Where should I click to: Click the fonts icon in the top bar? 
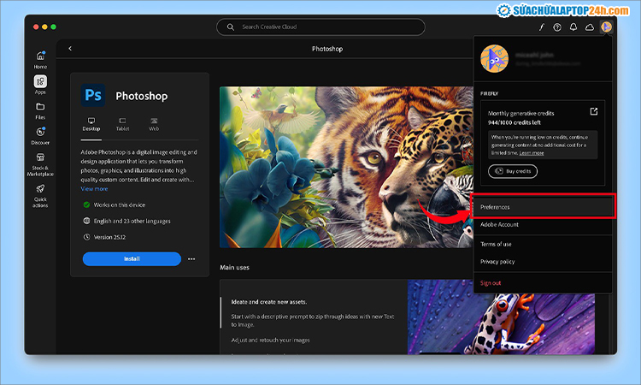click(541, 27)
